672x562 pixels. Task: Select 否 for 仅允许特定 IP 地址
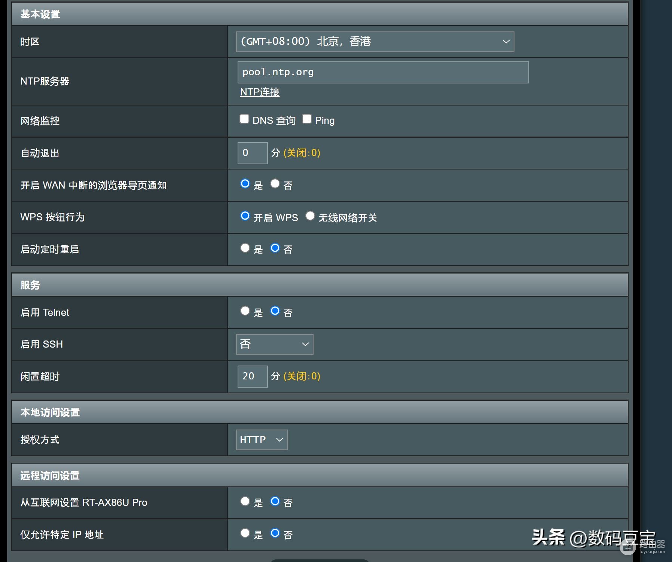[275, 533]
